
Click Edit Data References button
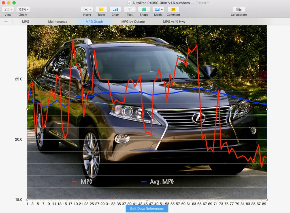147,209
